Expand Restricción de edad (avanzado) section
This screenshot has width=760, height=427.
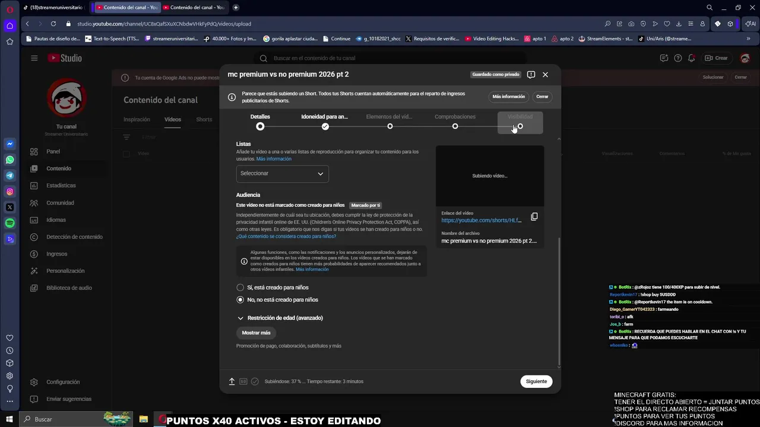(x=280, y=318)
